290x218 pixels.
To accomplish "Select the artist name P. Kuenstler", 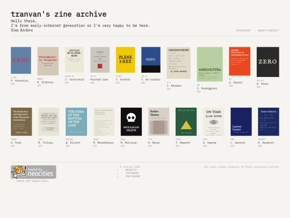I will [x=19, y=81].
